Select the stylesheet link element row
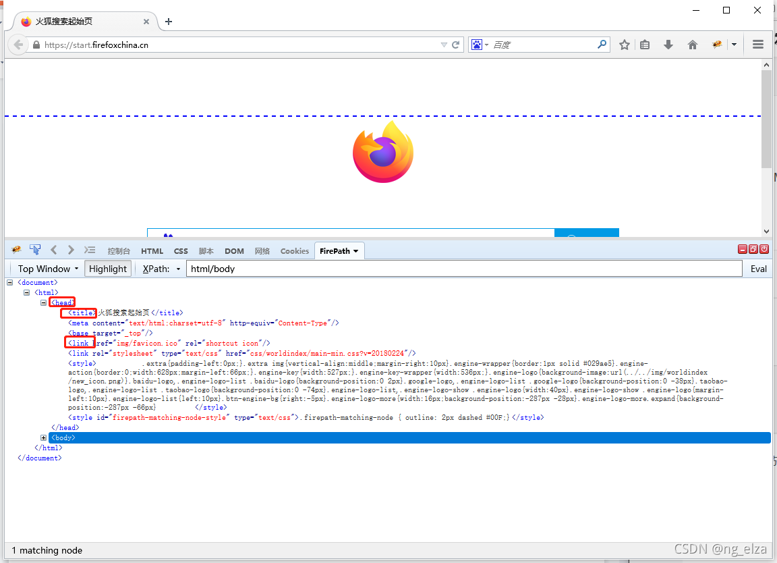This screenshot has width=777, height=563. coord(242,353)
